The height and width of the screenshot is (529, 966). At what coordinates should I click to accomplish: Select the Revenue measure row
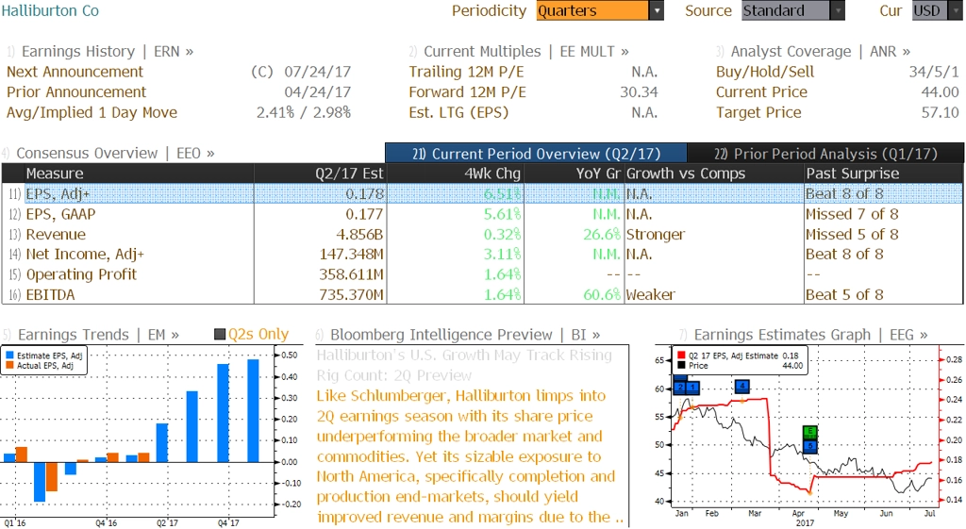click(x=482, y=235)
